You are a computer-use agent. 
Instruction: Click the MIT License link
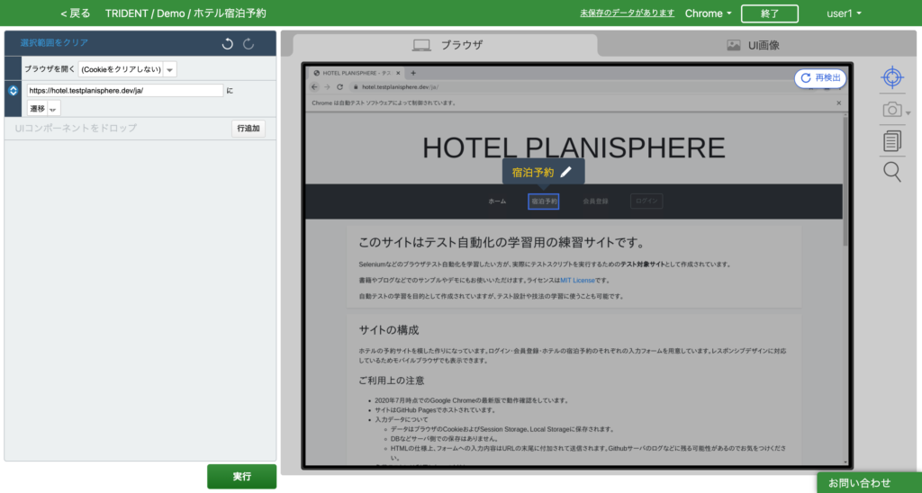click(577, 281)
